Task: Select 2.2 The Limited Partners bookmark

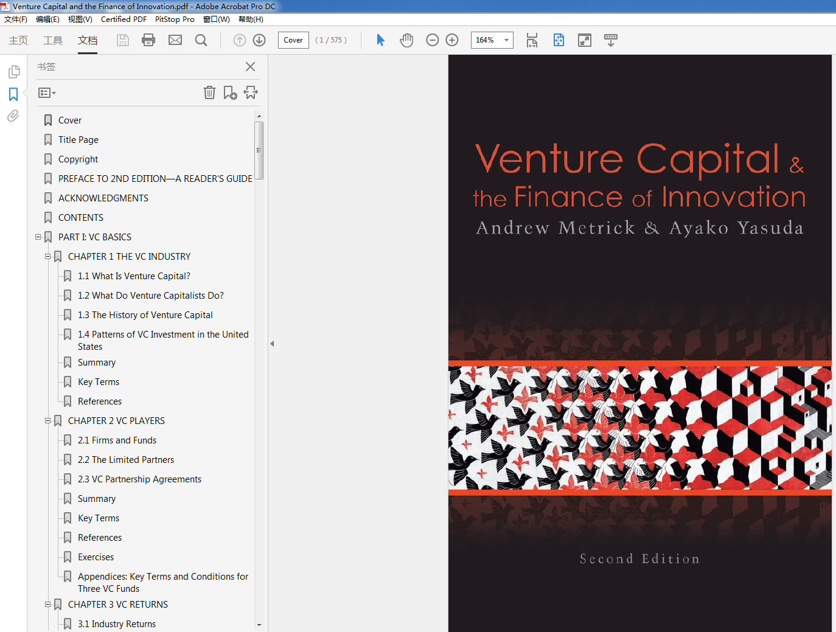Action: [126, 460]
